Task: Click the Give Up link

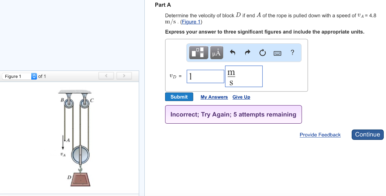Action: (241, 97)
